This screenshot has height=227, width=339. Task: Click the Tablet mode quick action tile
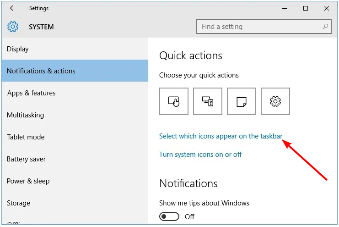pos(173,101)
